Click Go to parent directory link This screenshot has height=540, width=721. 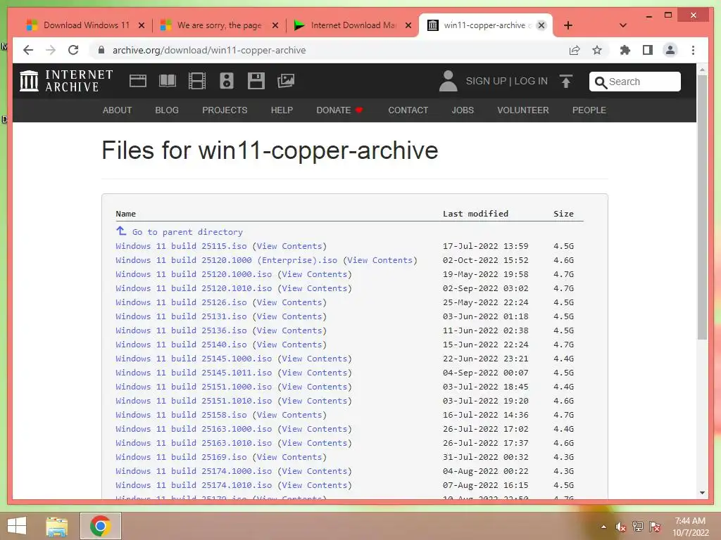[x=187, y=232]
